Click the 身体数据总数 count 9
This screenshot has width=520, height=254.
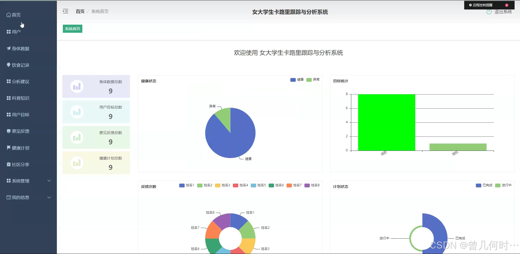click(x=110, y=91)
